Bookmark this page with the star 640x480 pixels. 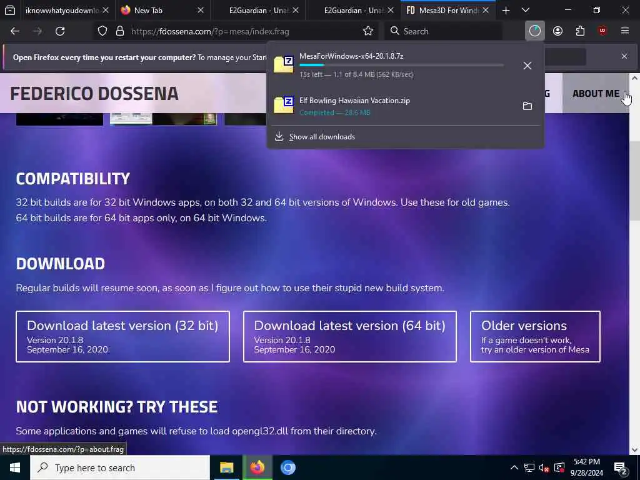(367, 31)
